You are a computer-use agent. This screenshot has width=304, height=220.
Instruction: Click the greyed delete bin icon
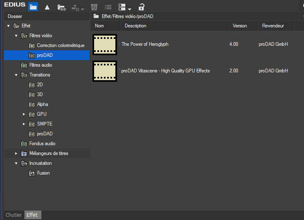pyautogui.click(x=94, y=7)
